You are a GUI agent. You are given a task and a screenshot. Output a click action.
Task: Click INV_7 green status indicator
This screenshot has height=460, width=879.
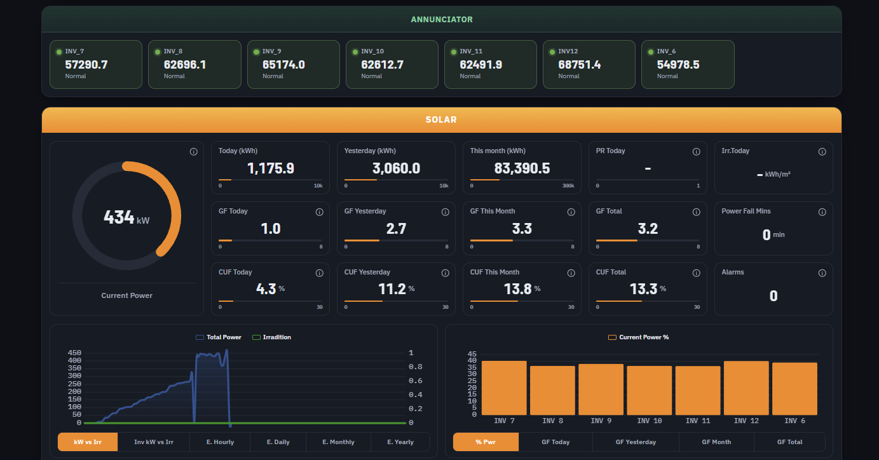coord(59,51)
